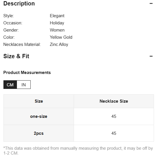The width and height of the screenshot is (158, 158).
Task: Click the Necklaces Material label
Action: (22, 44)
